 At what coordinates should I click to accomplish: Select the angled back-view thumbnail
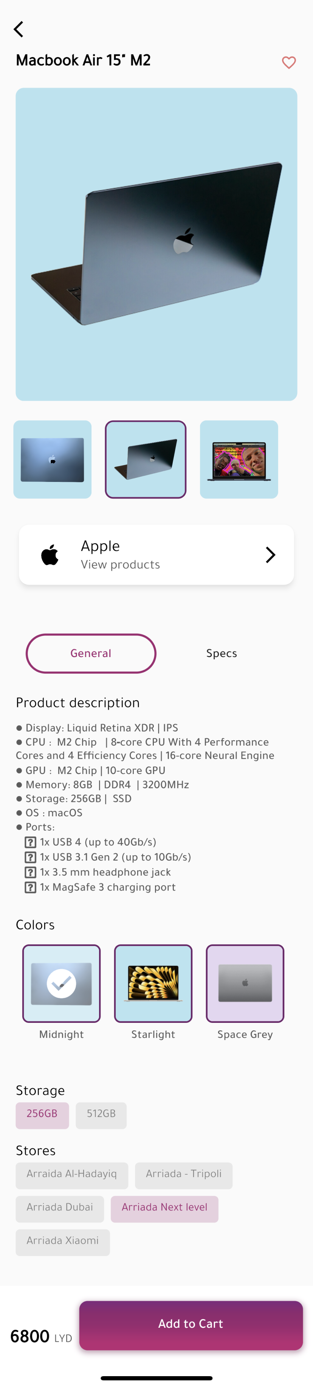pyautogui.click(x=146, y=460)
